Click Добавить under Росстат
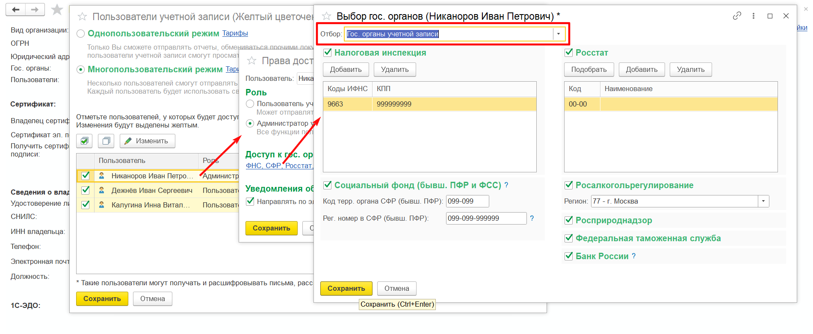The height and width of the screenshot is (334, 813). tap(642, 69)
